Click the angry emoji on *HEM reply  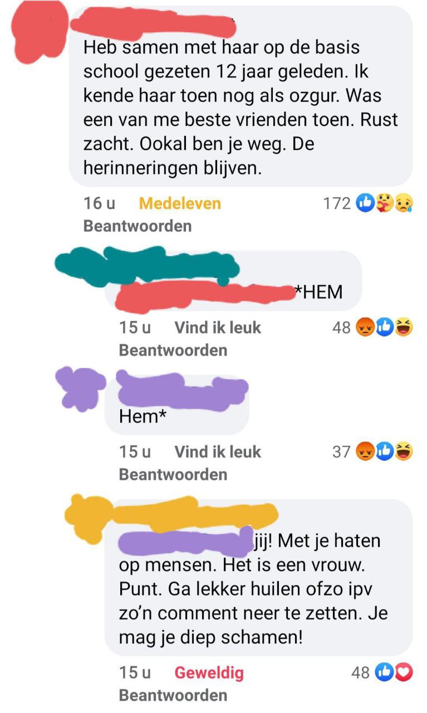click(x=366, y=328)
